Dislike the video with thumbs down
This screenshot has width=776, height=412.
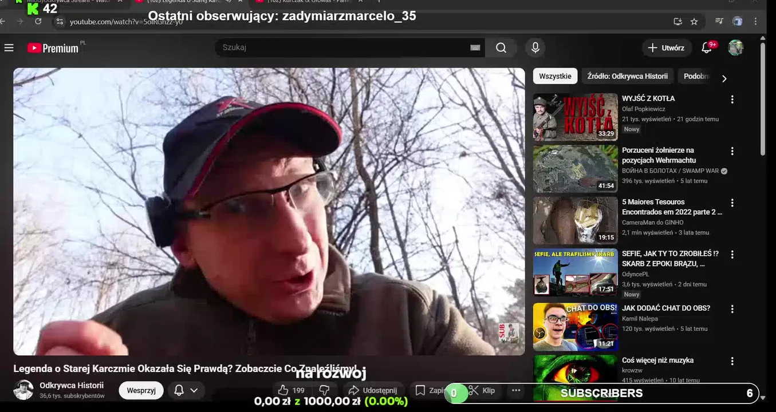tap(324, 390)
